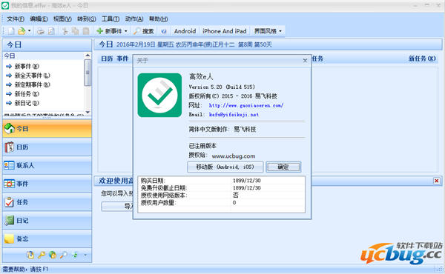The width and height of the screenshot is (445, 274).
Task: Open the 编辑(E) menu
Action: tap(39, 19)
